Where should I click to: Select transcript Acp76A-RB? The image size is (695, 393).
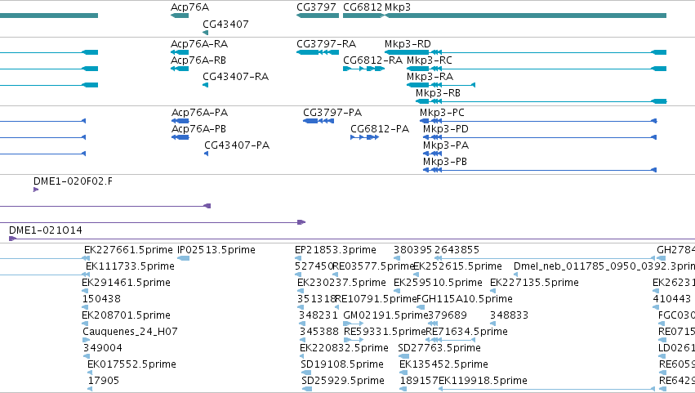coord(198,60)
